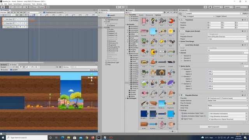
Task: Toggle Level11 GameObject active checkbox
Action: click(x=184, y=14)
